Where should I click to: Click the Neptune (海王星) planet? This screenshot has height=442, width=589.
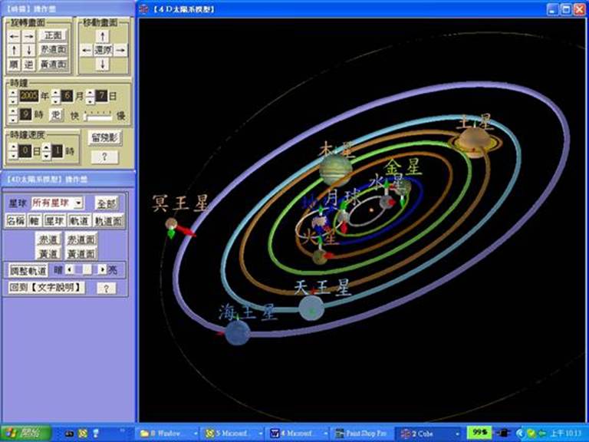(x=238, y=332)
